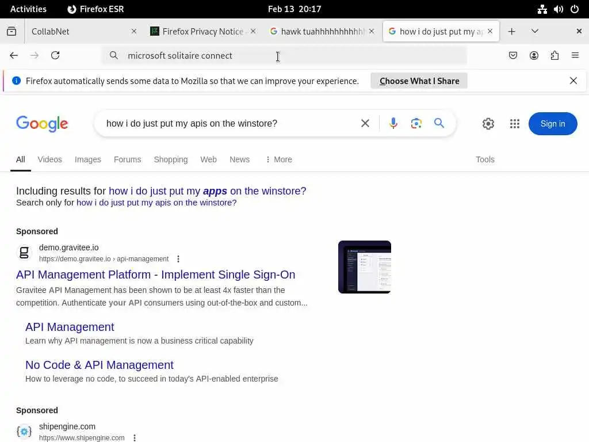
Task: Clear the Google search query
Action: (x=365, y=123)
